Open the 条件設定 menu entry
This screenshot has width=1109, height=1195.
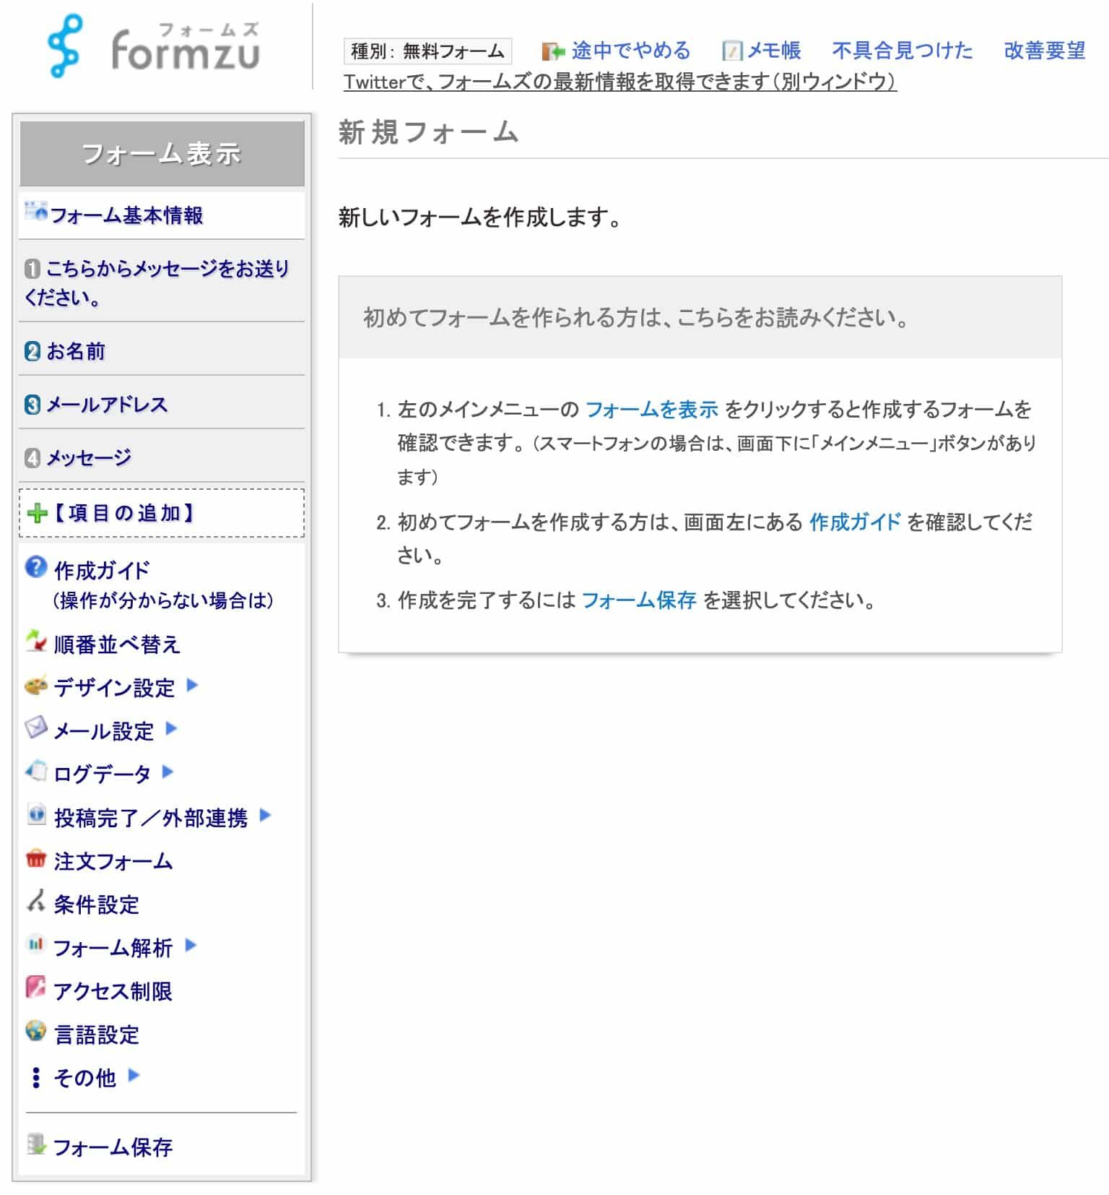96,905
